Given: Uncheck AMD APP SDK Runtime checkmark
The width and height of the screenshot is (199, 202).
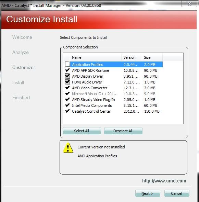Looking at the screenshot, I should pos(67,70).
